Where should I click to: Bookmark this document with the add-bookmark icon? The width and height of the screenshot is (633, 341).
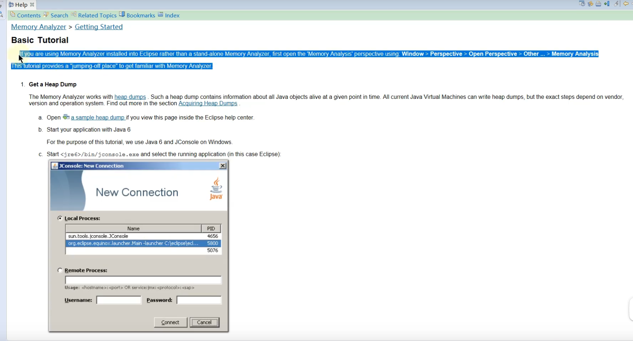607,4
